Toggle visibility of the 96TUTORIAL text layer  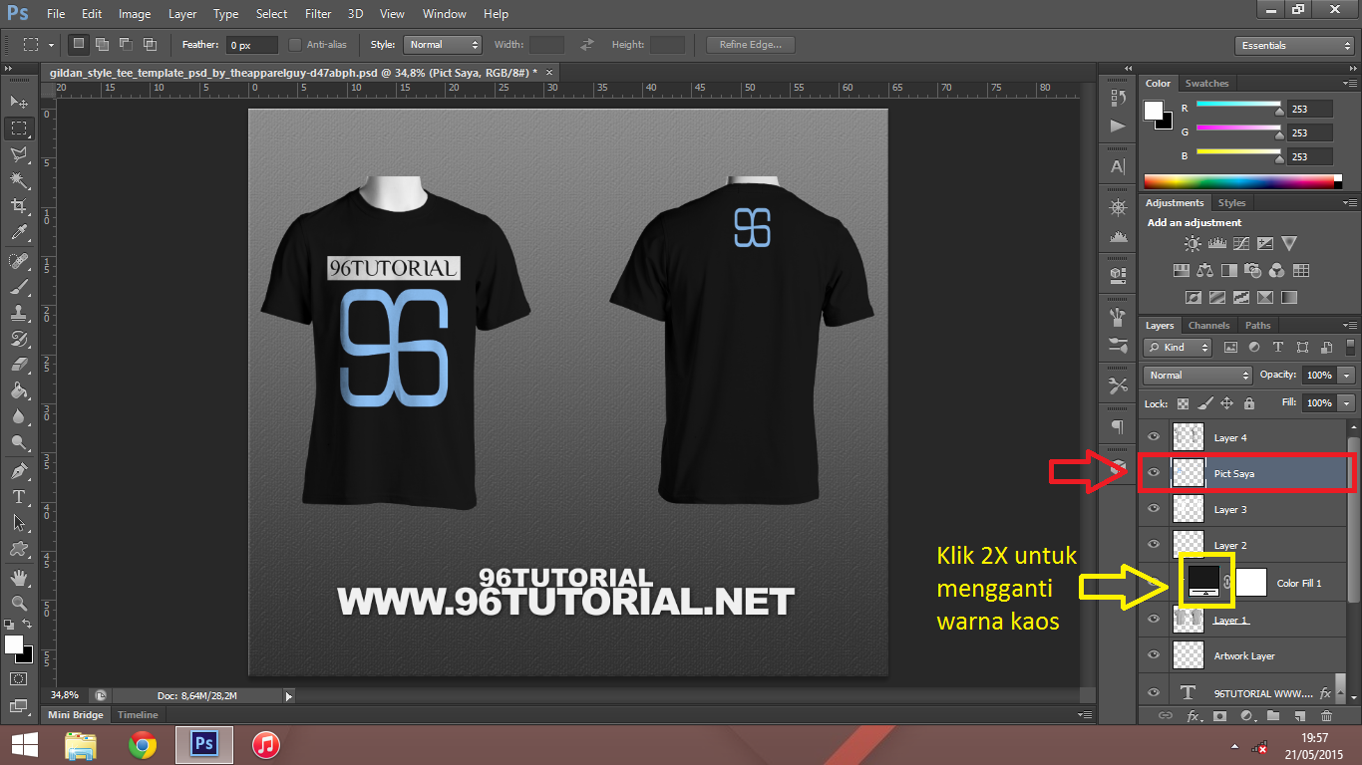[1154, 692]
